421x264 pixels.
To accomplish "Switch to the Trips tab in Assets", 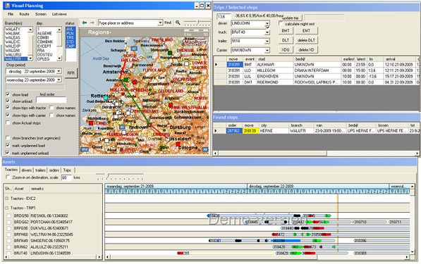I will [67, 170].
